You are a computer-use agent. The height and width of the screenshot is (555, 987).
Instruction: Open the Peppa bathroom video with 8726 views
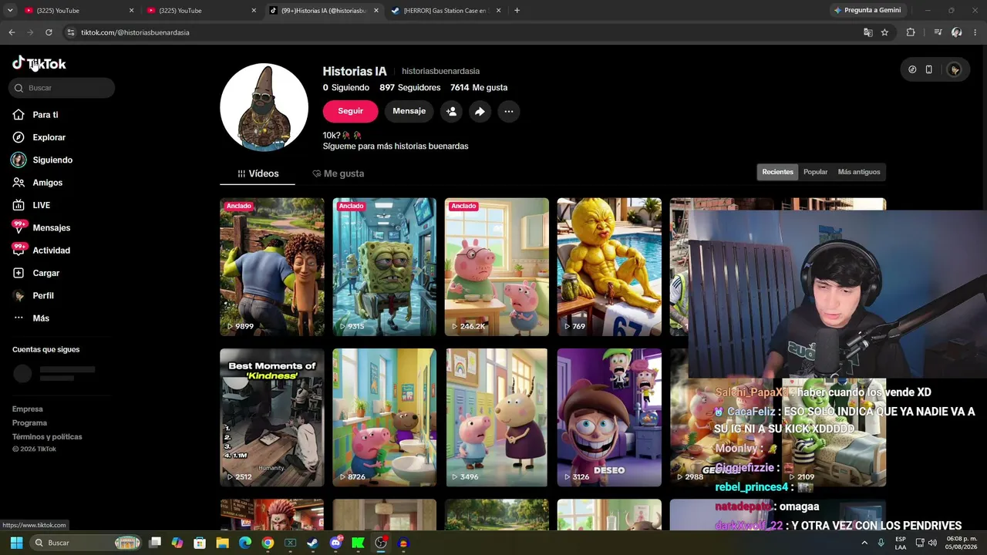(384, 418)
